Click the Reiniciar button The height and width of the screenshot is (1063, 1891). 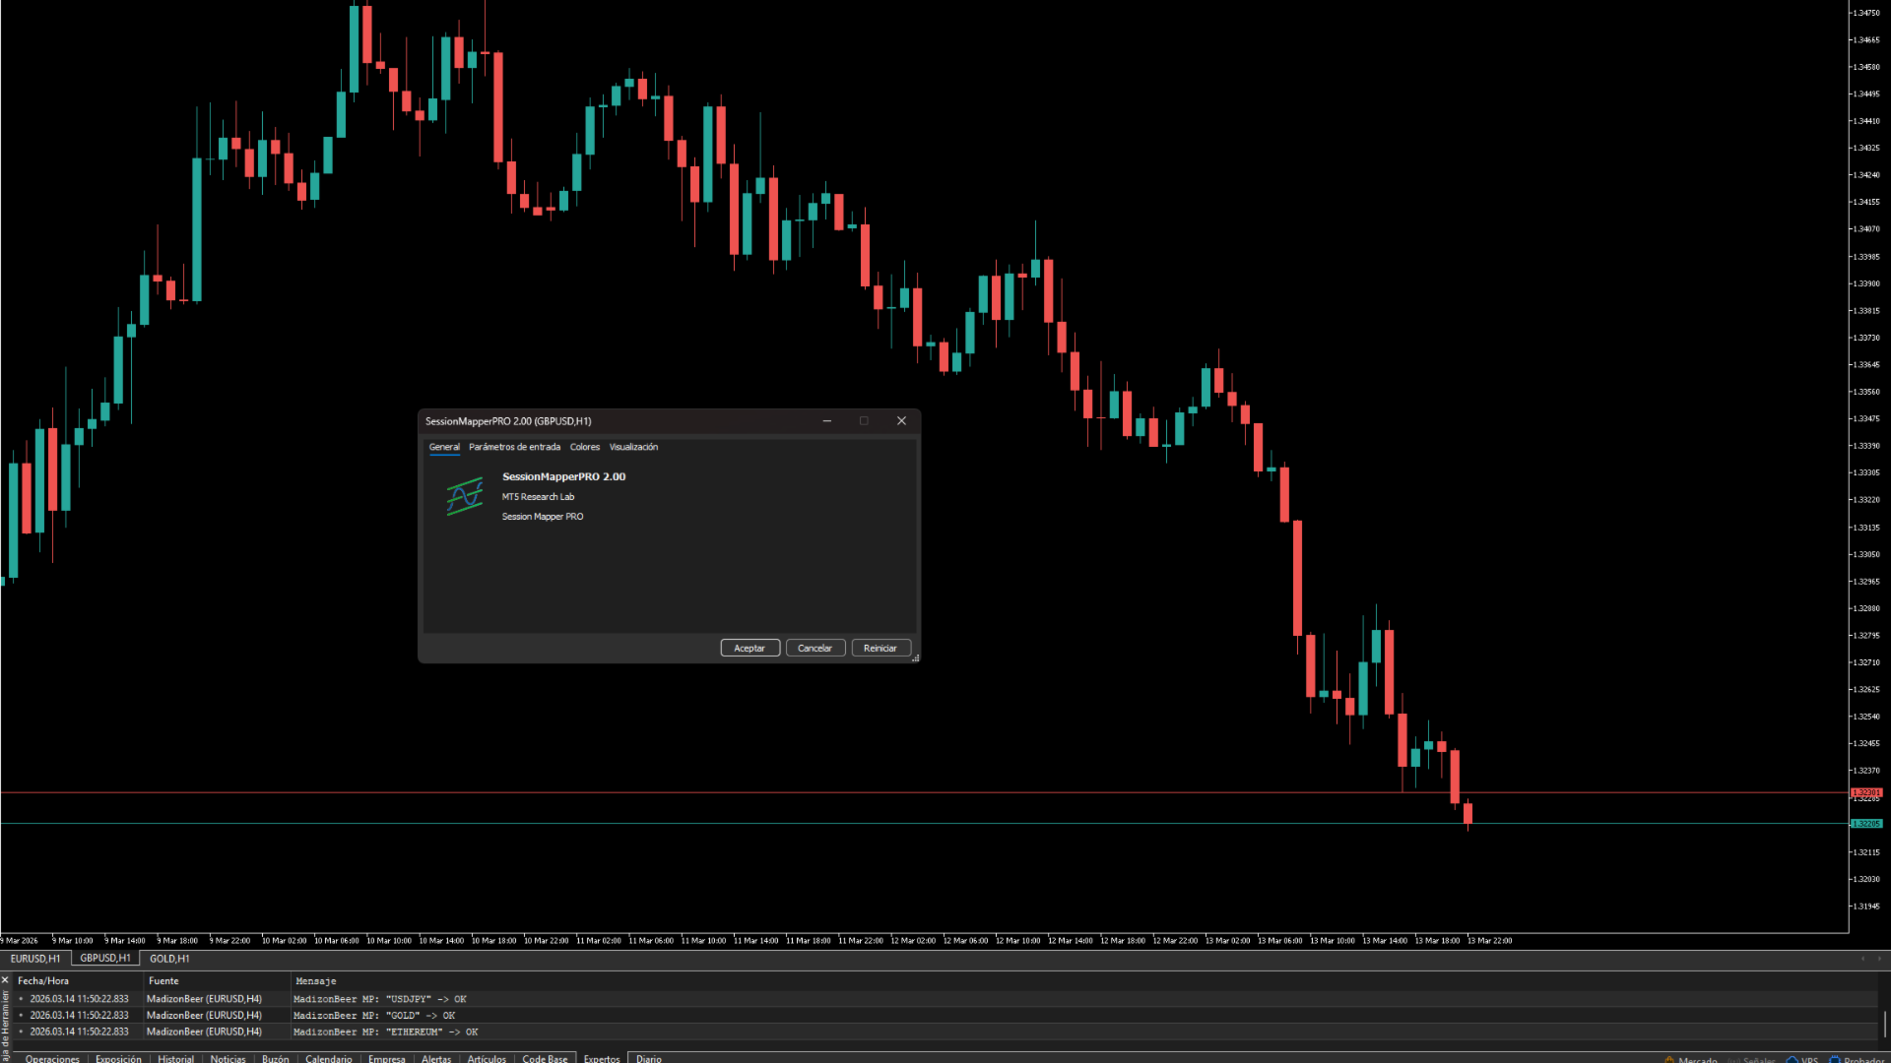[x=880, y=648]
